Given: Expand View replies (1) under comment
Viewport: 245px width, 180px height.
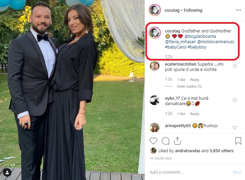Looking at the screenshot, I should pyautogui.click(x=189, y=86).
